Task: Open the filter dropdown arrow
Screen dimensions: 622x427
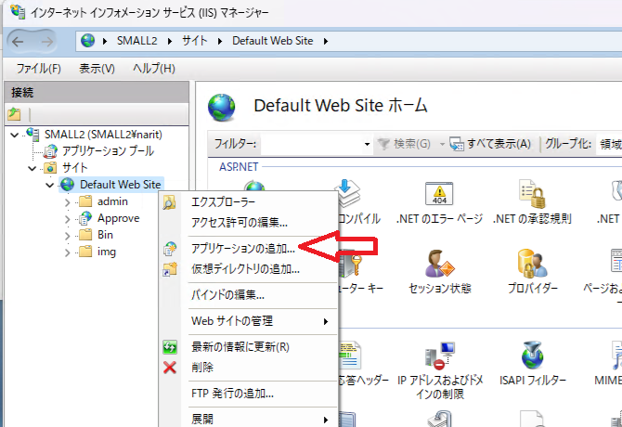Action: click(367, 144)
